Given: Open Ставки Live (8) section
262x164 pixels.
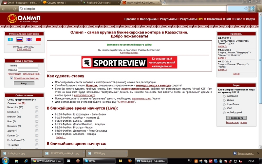Looking at the screenshot, I should click(x=16, y=103).
